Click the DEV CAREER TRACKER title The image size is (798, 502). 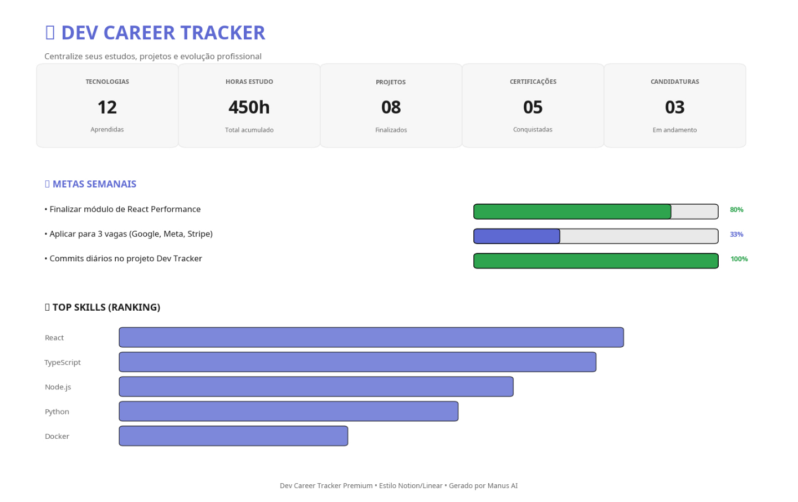tap(155, 33)
